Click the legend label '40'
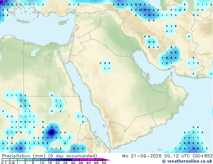Viewport: 213px width, 164px height. [88, 163]
